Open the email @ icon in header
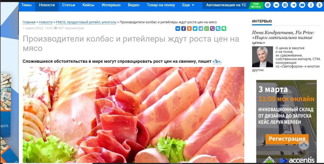The width and height of the screenshot is (324, 164). [x=268, y=5]
